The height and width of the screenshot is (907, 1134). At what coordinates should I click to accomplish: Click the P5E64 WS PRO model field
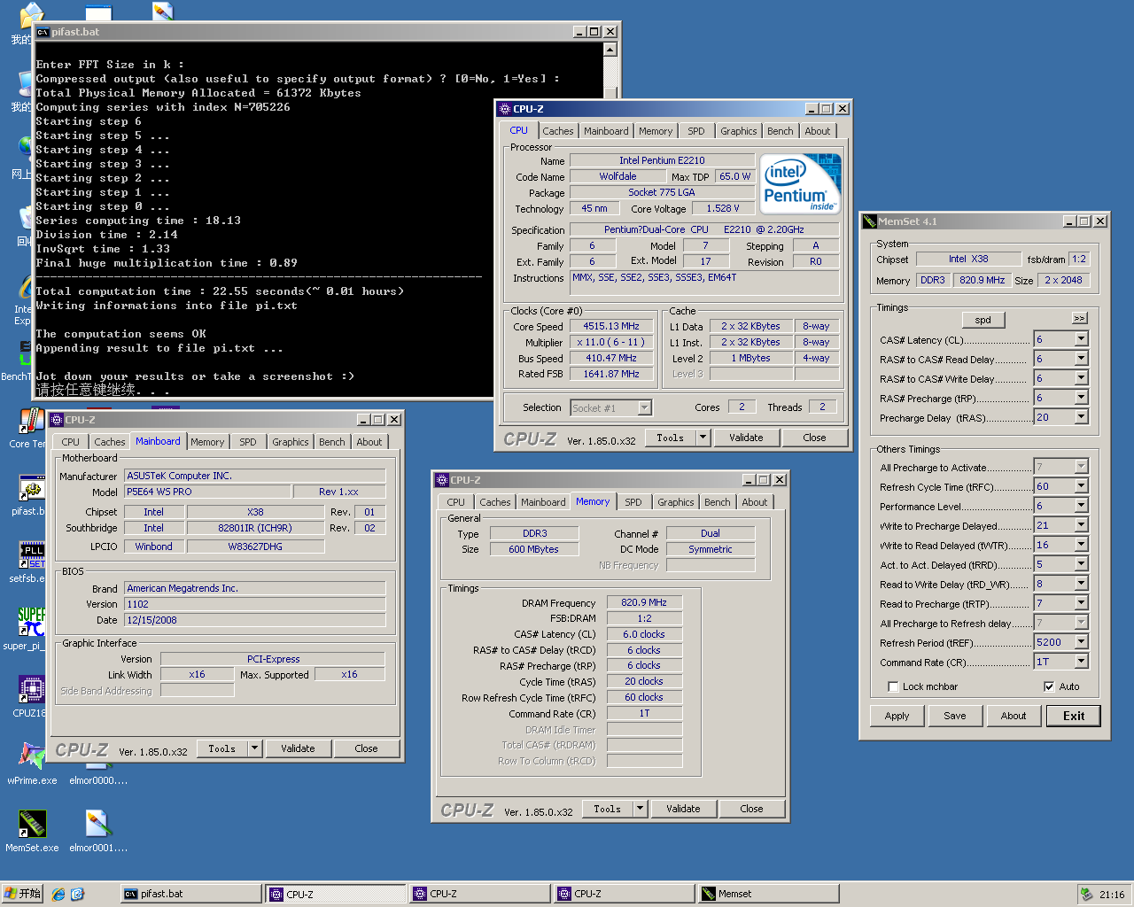[x=207, y=492]
